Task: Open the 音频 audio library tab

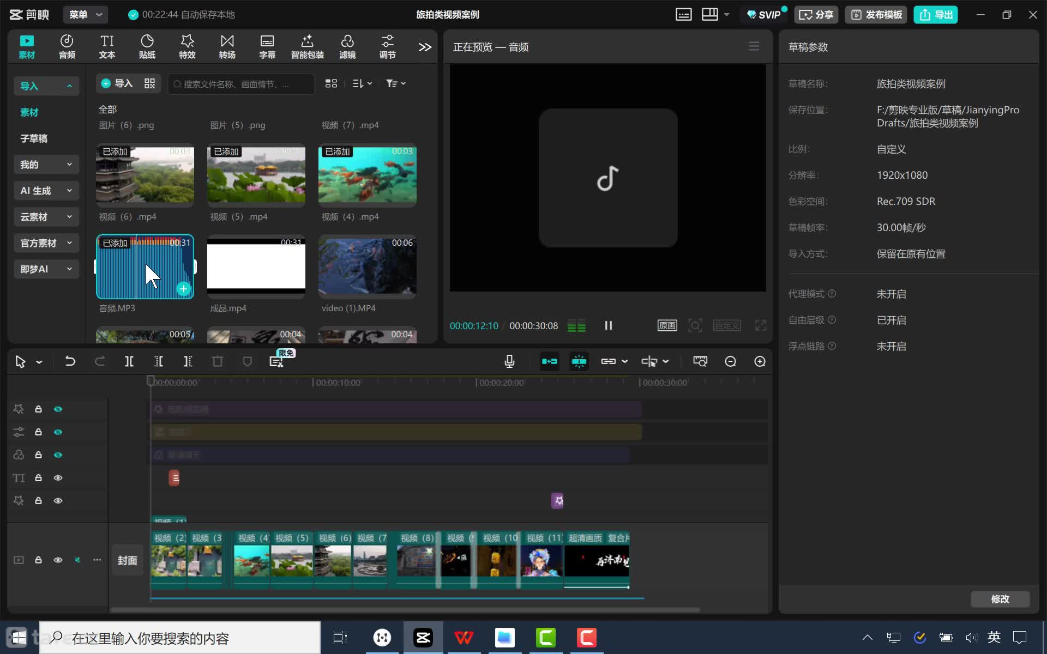Action: click(x=67, y=47)
